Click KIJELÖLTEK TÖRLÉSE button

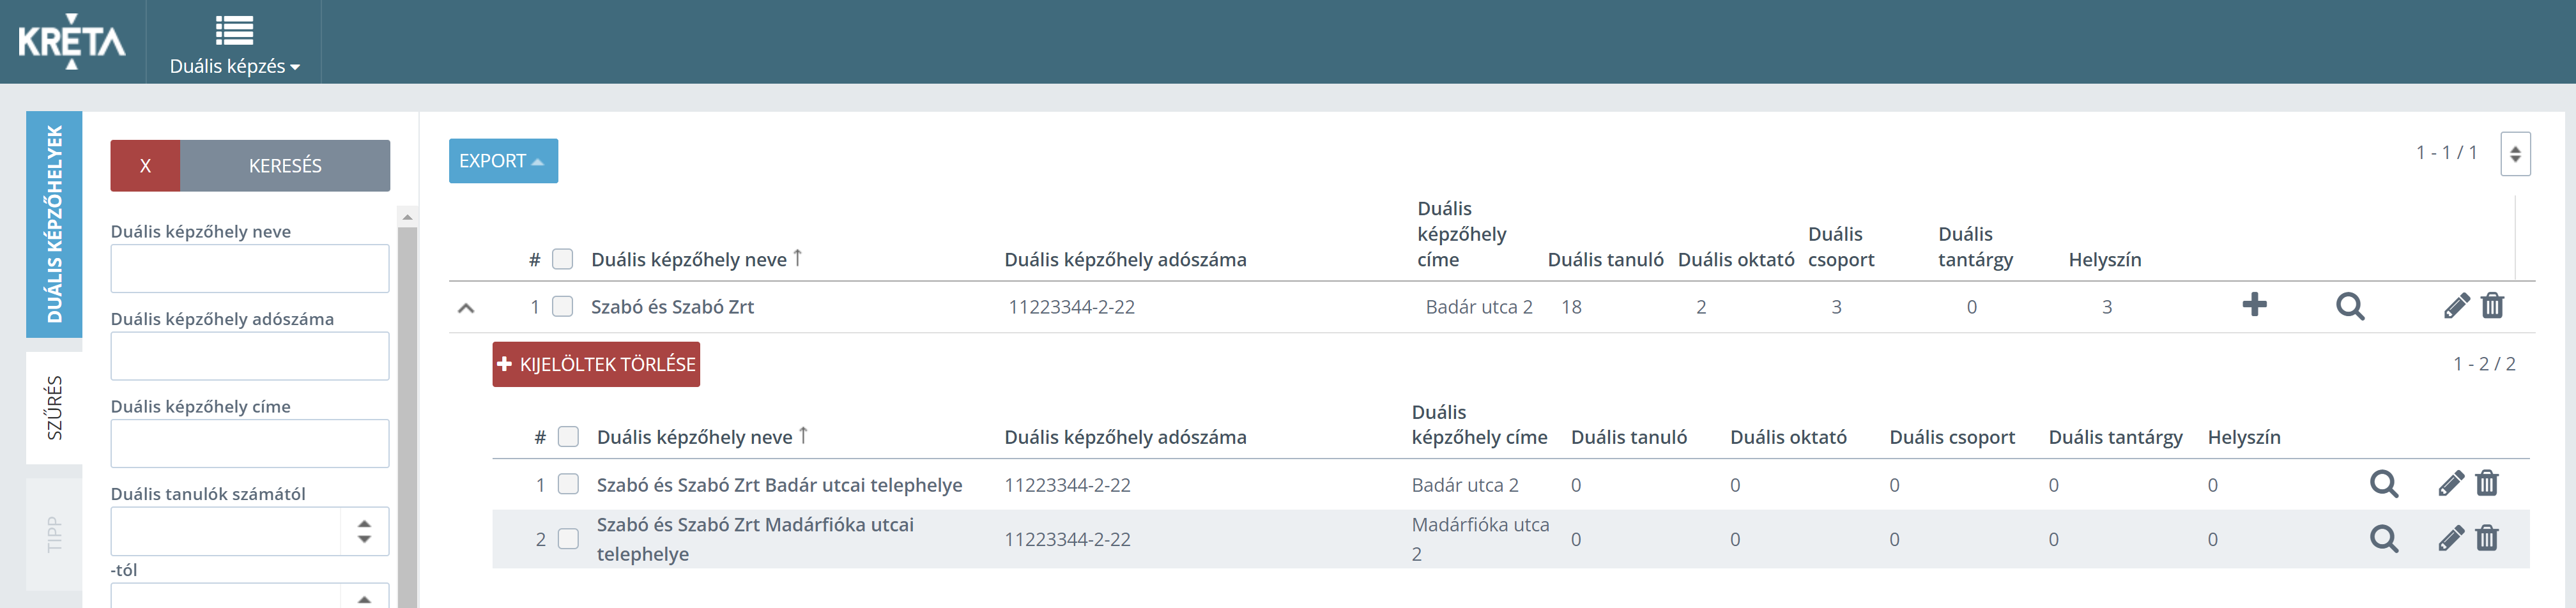coord(596,364)
